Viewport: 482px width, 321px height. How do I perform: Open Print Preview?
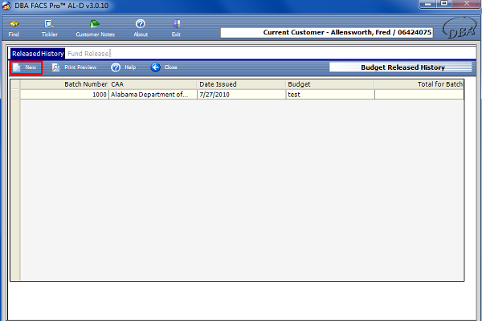pyautogui.click(x=74, y=67)
